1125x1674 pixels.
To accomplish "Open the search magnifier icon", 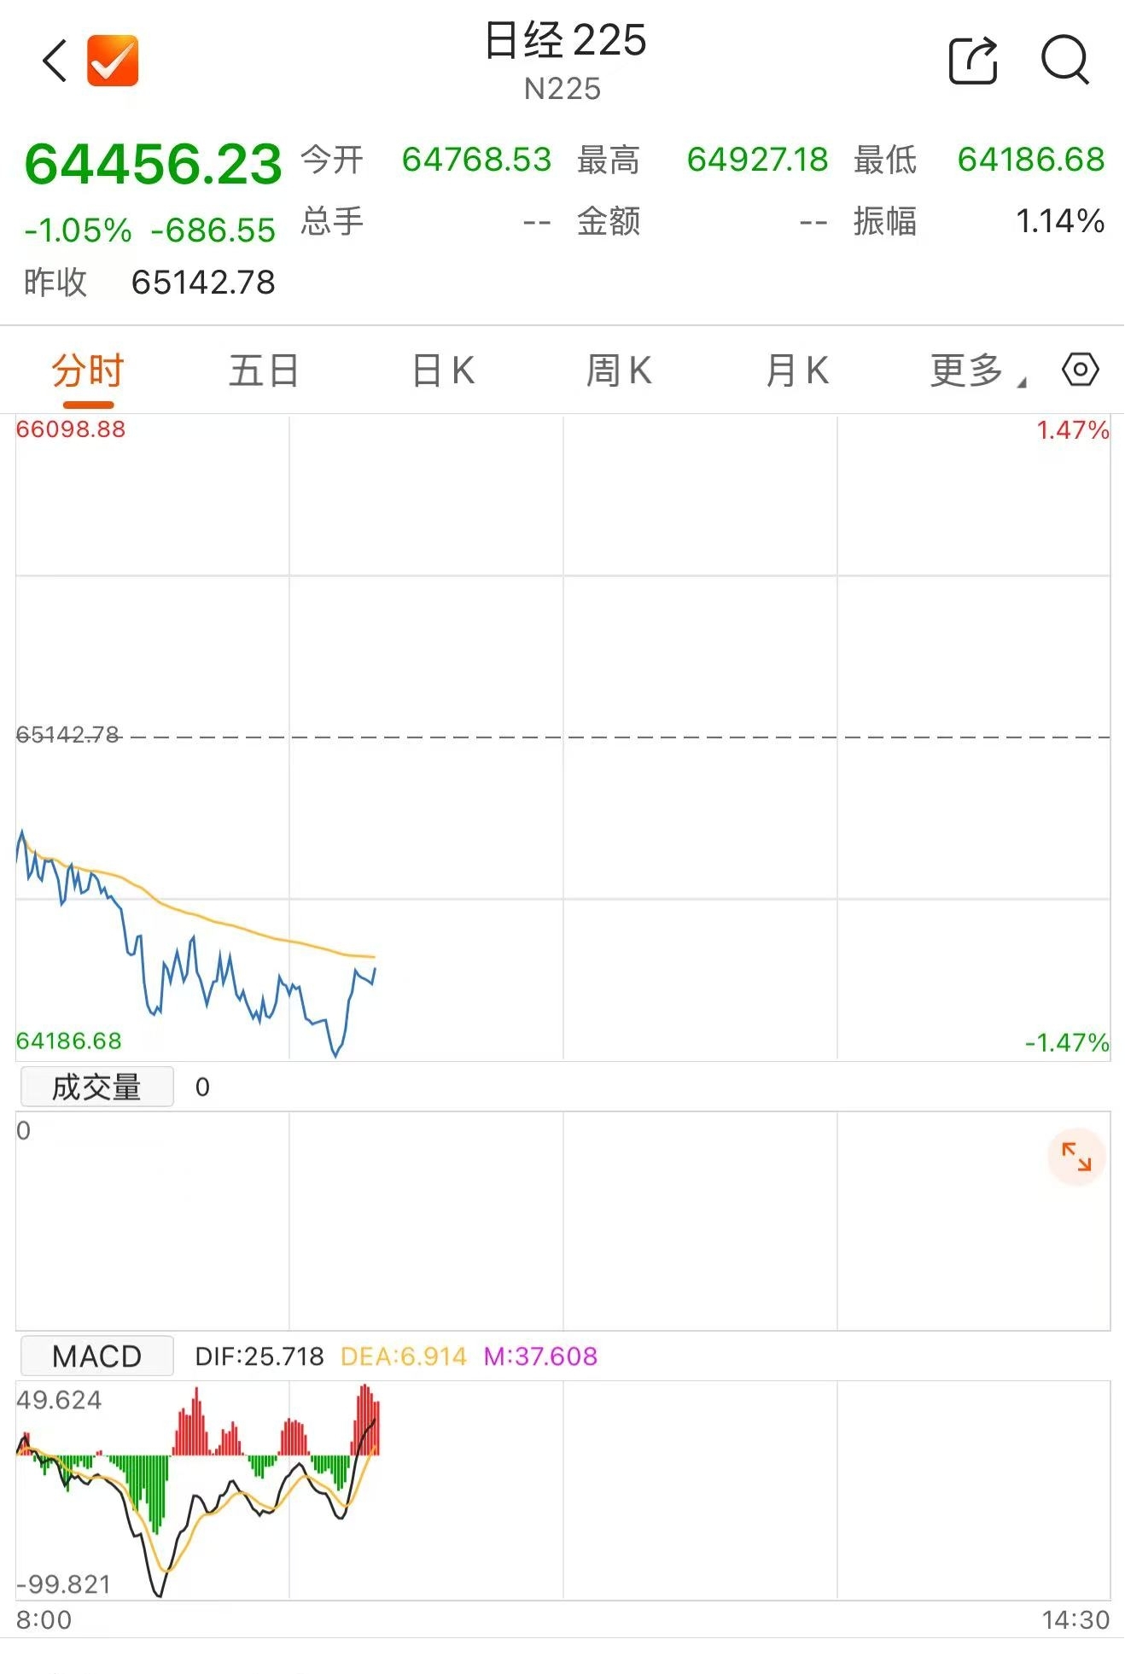I will tap(1065, 61).
